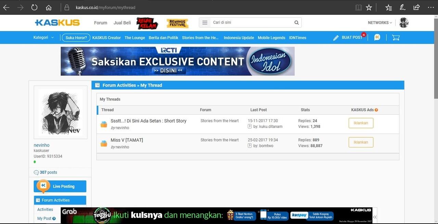Go to last post by kuku.ditanam
This screenshot has height=224, width=438.
250,126
